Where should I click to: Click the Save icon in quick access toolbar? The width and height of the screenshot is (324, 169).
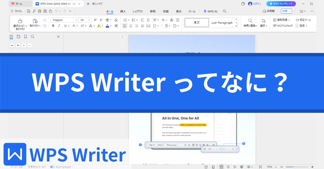pyautogui.click(x=29, y=11)
